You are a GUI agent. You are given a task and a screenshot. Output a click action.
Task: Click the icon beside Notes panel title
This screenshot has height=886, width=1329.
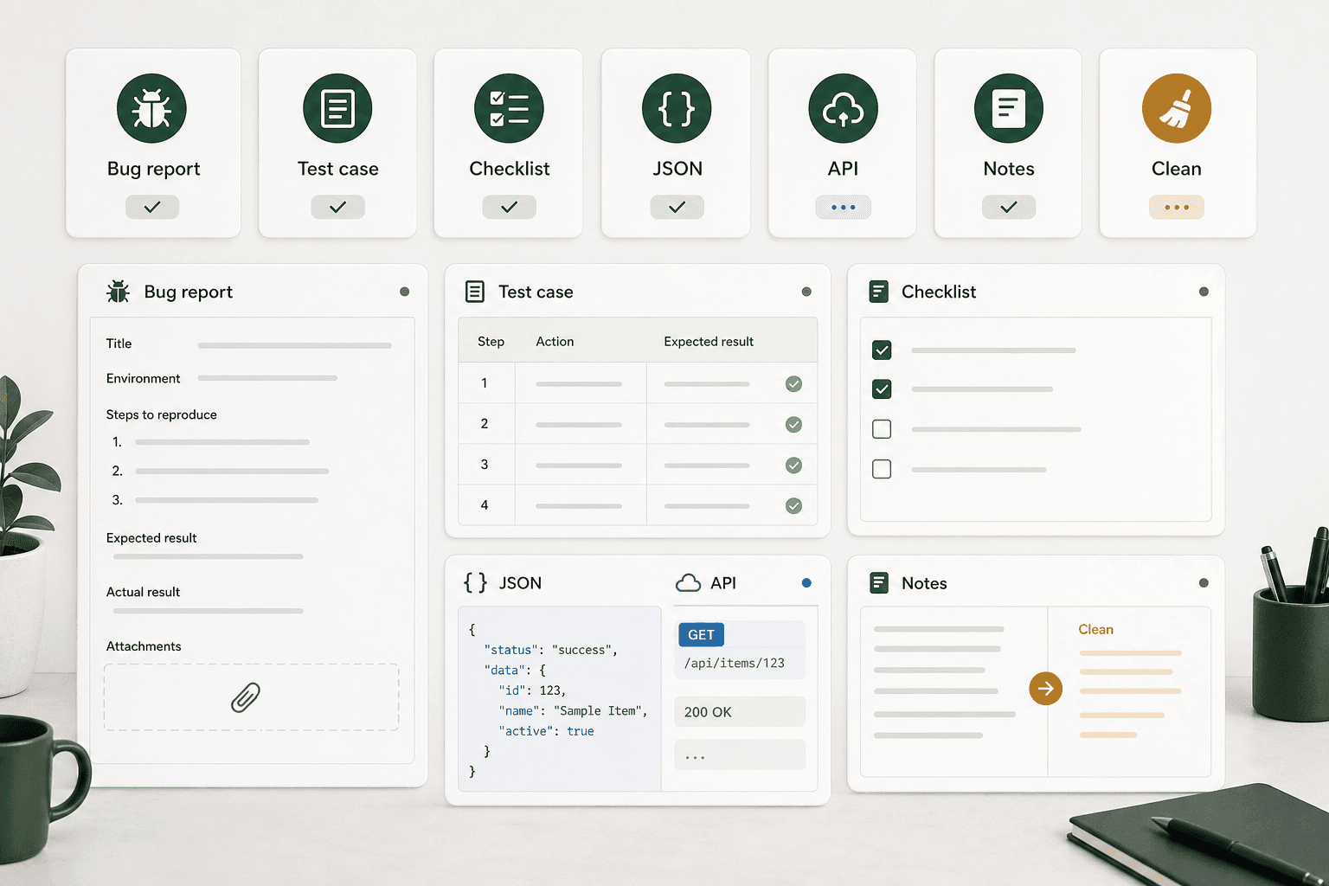[879, 583]
